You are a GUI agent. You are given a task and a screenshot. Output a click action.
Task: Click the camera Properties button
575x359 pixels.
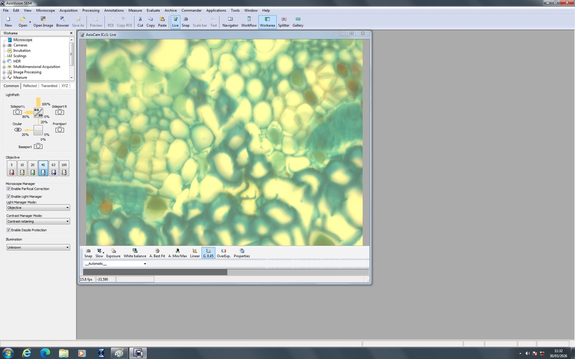coord(242,253)
